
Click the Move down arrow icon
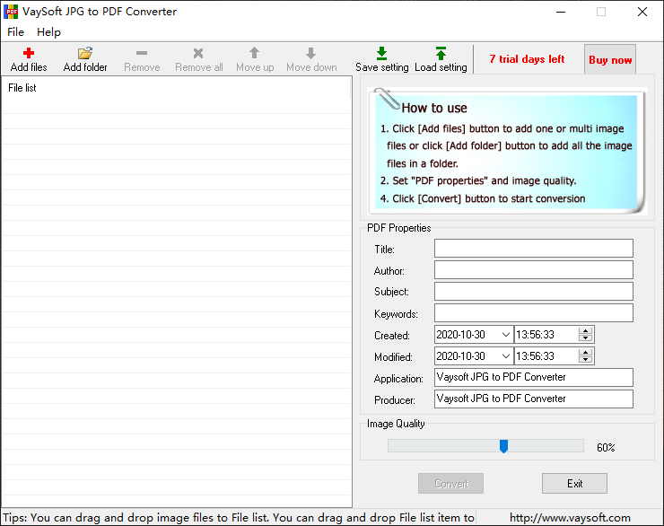click(x=310, y=53)
